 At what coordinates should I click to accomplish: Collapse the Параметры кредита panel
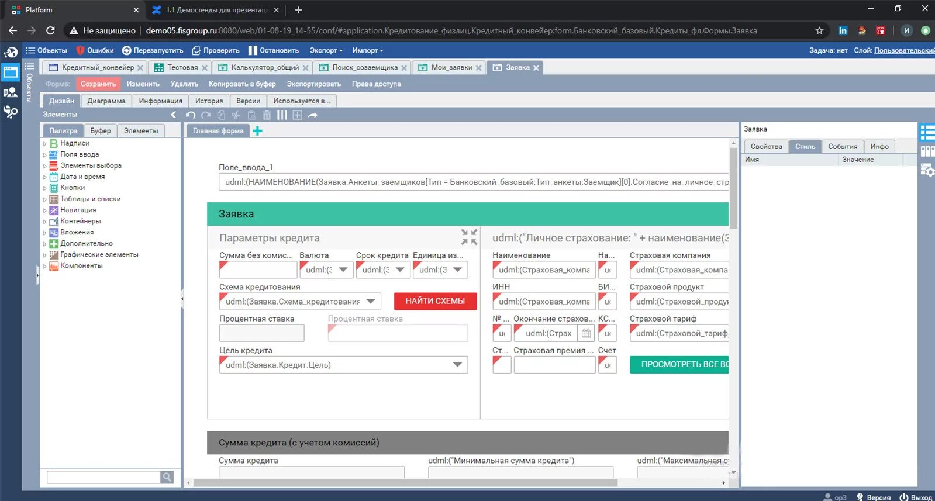point(469,237)
